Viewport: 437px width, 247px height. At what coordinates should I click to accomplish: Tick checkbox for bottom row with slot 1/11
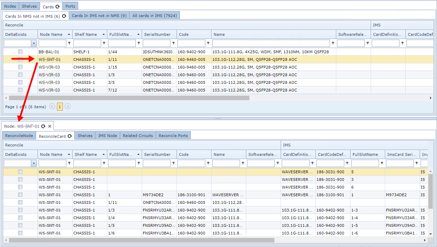(20, 202)
